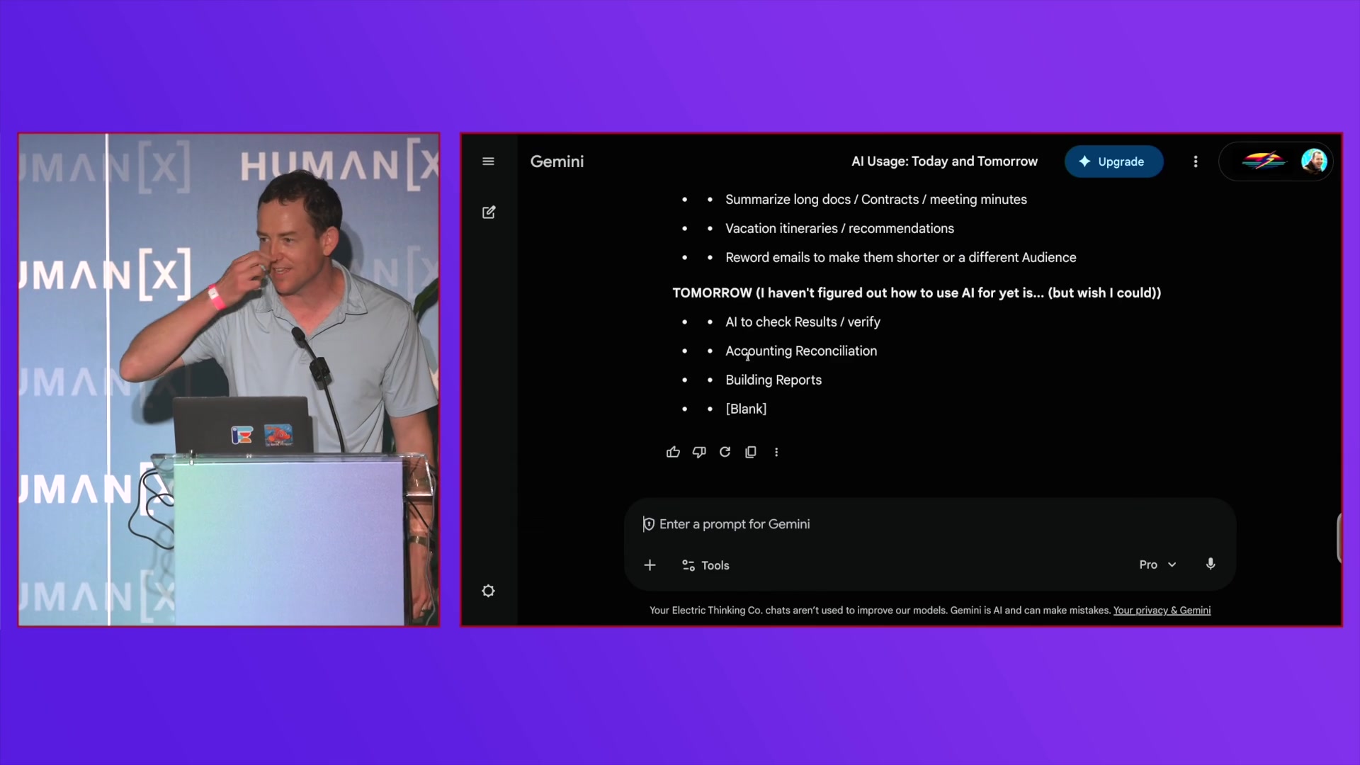
Task: Give thumbs up to the response
Action: point(673,452)
